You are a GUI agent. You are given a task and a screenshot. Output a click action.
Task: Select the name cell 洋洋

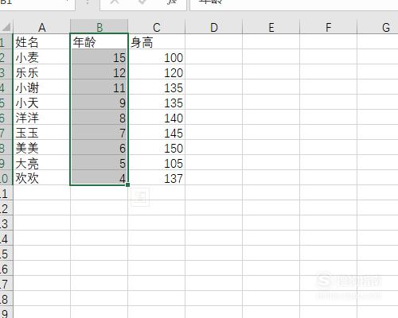41,118
